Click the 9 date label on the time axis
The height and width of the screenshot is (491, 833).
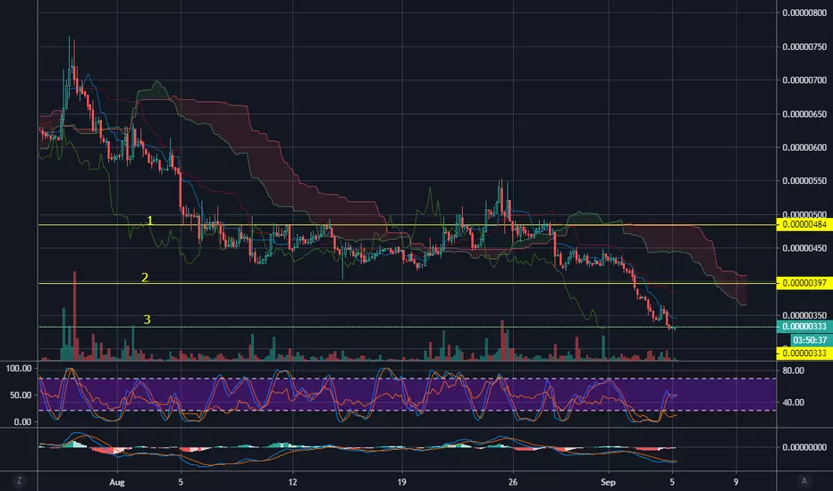736,482
